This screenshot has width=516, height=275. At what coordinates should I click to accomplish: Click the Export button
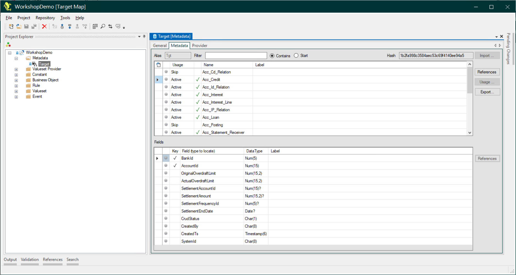[x=487, y=92]
